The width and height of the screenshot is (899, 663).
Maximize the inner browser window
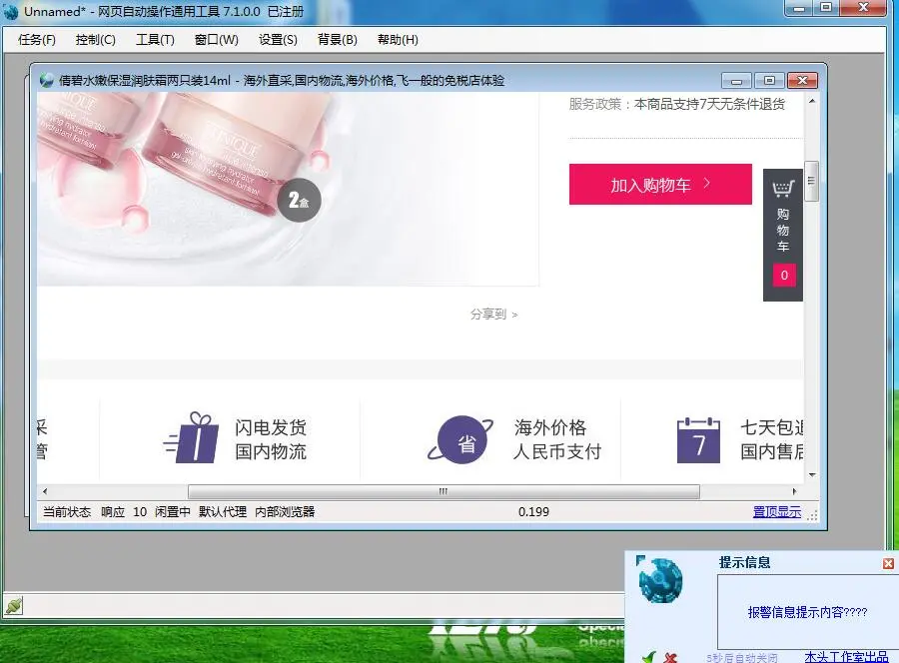click(x=769, y=80)
